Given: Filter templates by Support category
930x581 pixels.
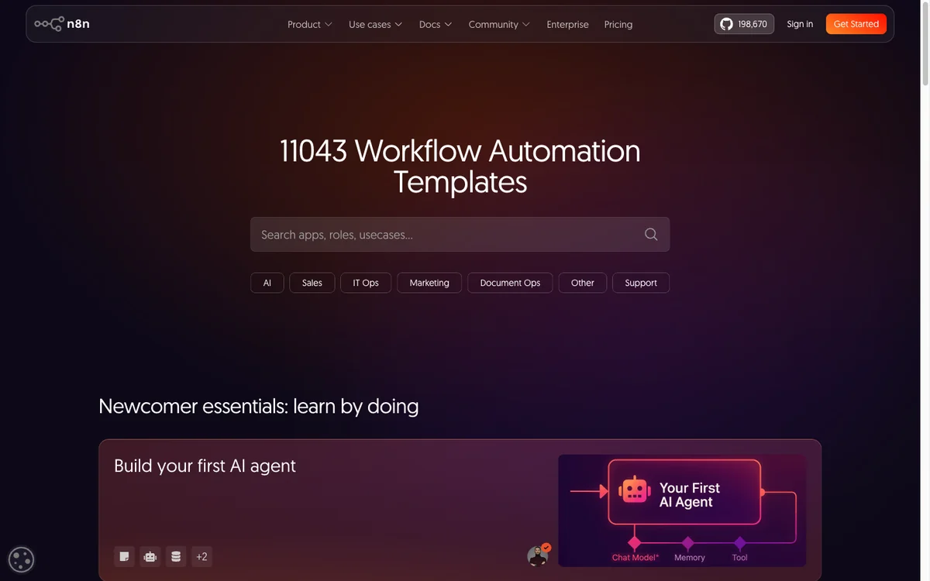Looking at the screenshot, I should (x=641, y=283).
